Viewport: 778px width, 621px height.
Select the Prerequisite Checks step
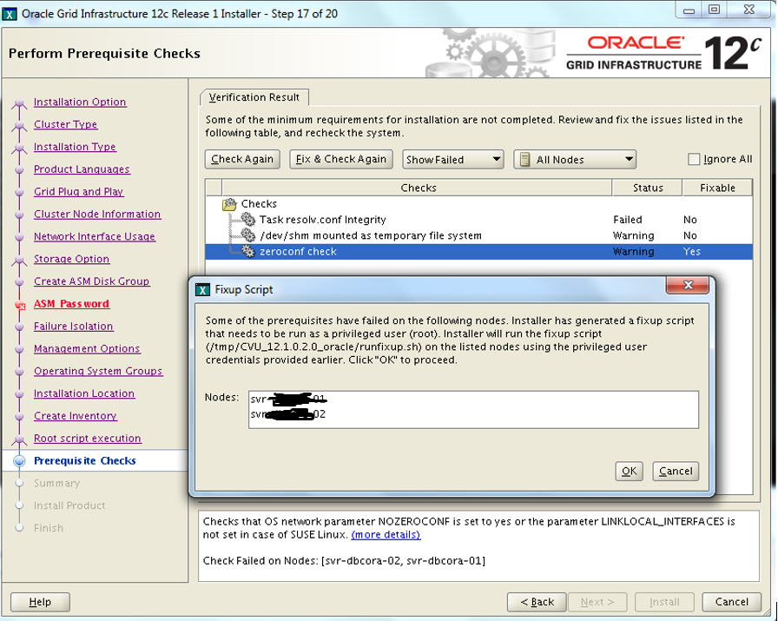click(x=85, y=460)
